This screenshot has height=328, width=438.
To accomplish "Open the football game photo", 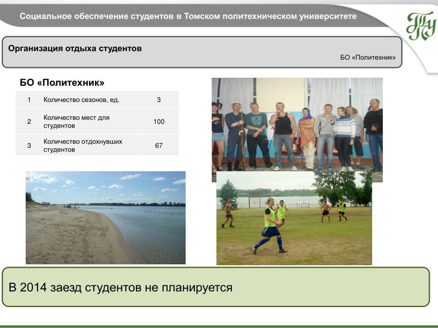I will pos(294,218).
